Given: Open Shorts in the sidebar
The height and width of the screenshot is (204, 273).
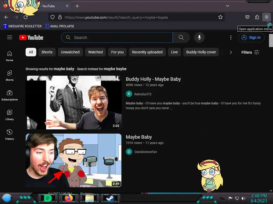Looking at the screenshot, I should 10,76.
